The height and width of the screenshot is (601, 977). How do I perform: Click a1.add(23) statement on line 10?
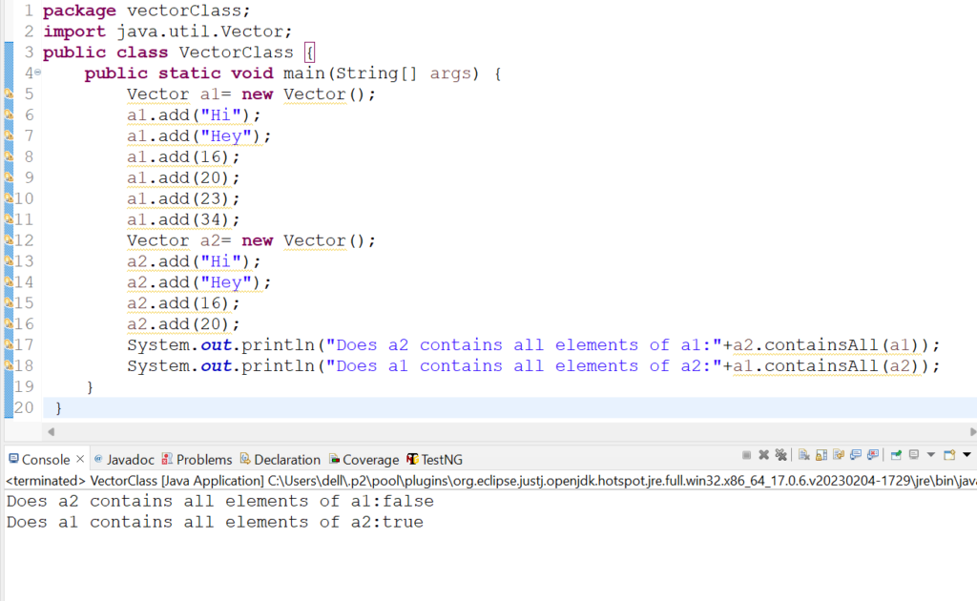pos(183,198)
